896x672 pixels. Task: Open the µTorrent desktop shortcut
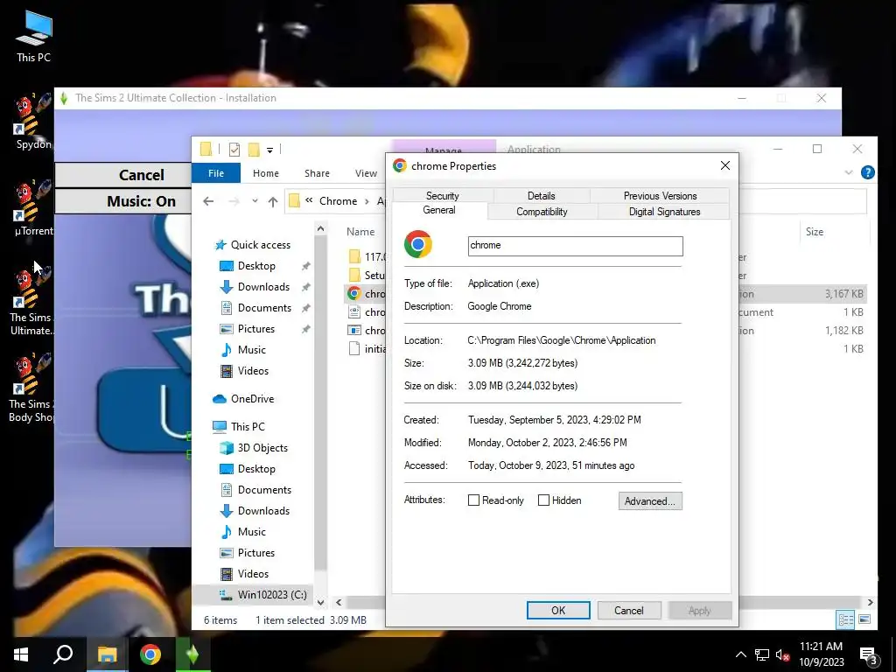[33, 208]
